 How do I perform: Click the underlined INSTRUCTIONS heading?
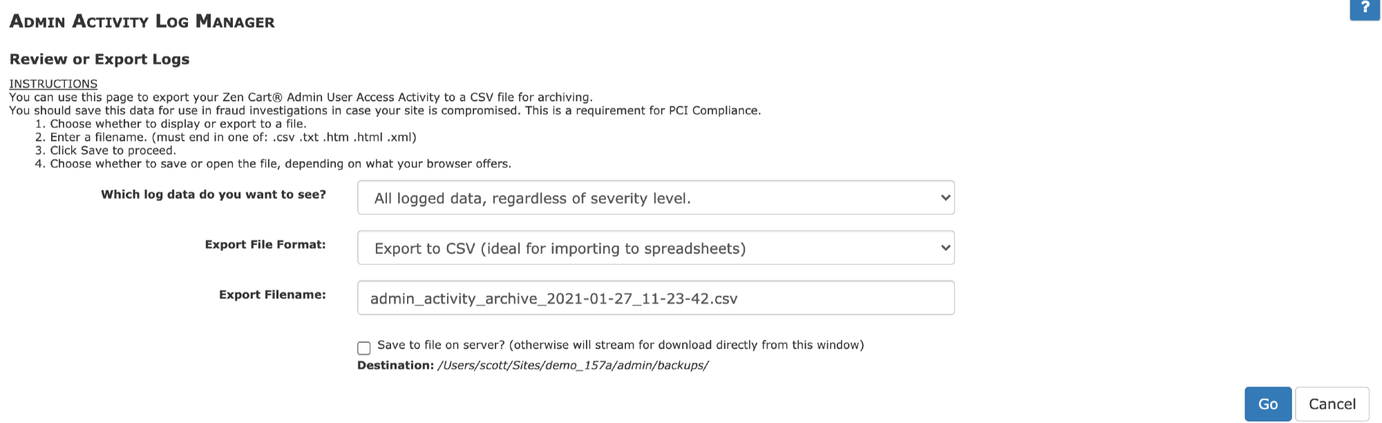pos(53,83)
